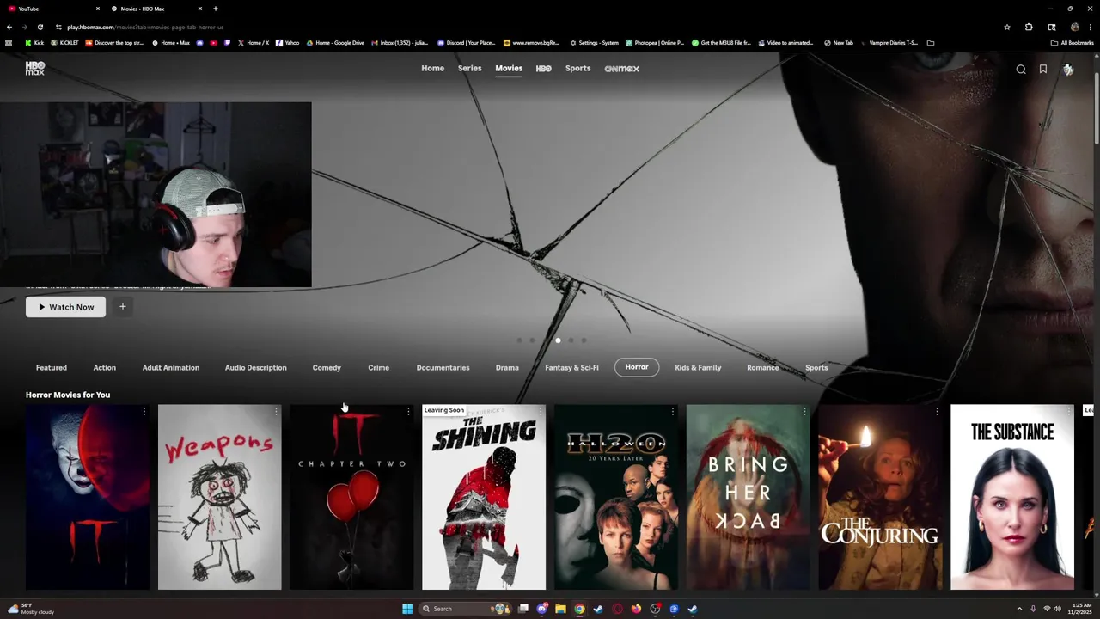
Task: Open the Kick bookmark
Action: point(35,43)
